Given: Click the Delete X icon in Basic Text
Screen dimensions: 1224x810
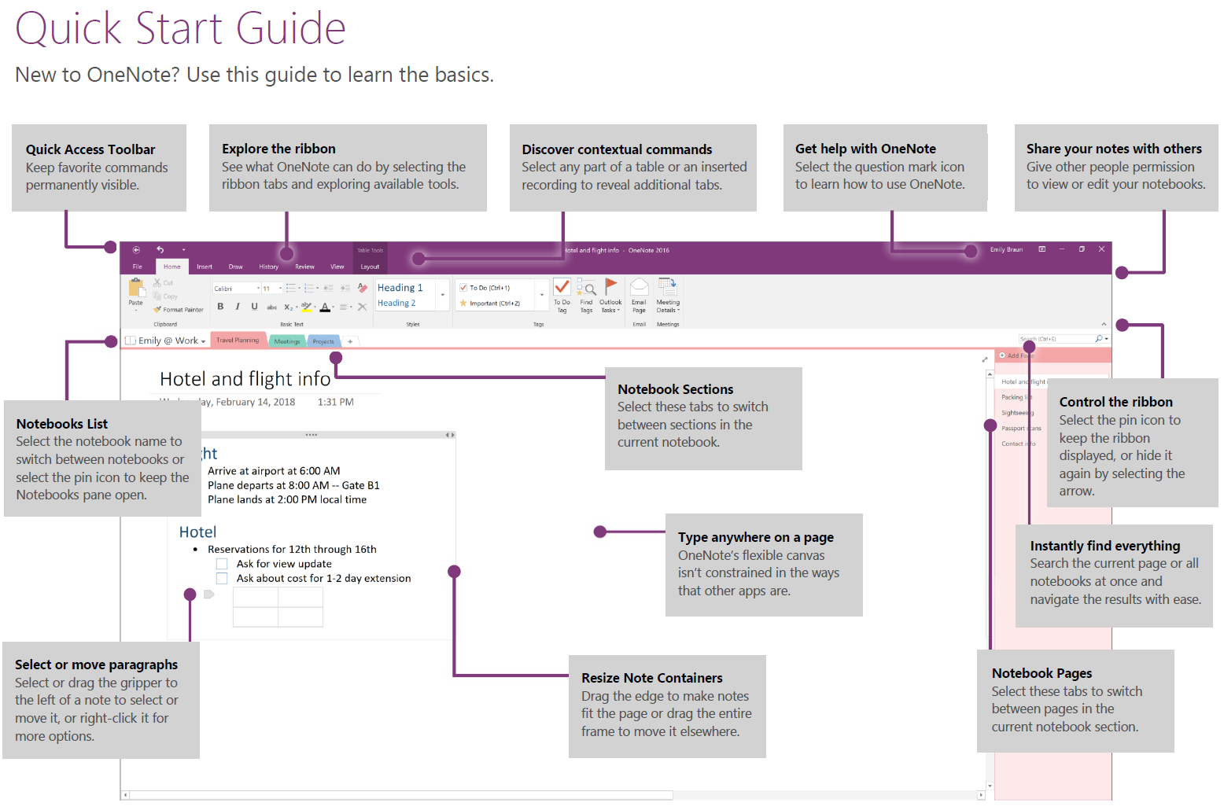Looking at the screenshot, I should [362, 307].
